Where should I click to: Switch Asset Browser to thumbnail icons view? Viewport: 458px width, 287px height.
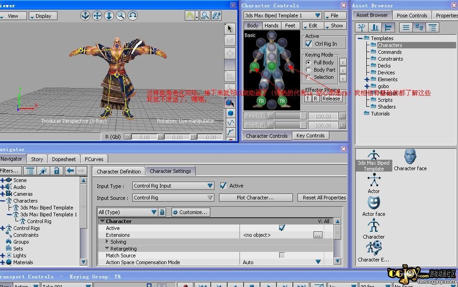coord(419,28)
